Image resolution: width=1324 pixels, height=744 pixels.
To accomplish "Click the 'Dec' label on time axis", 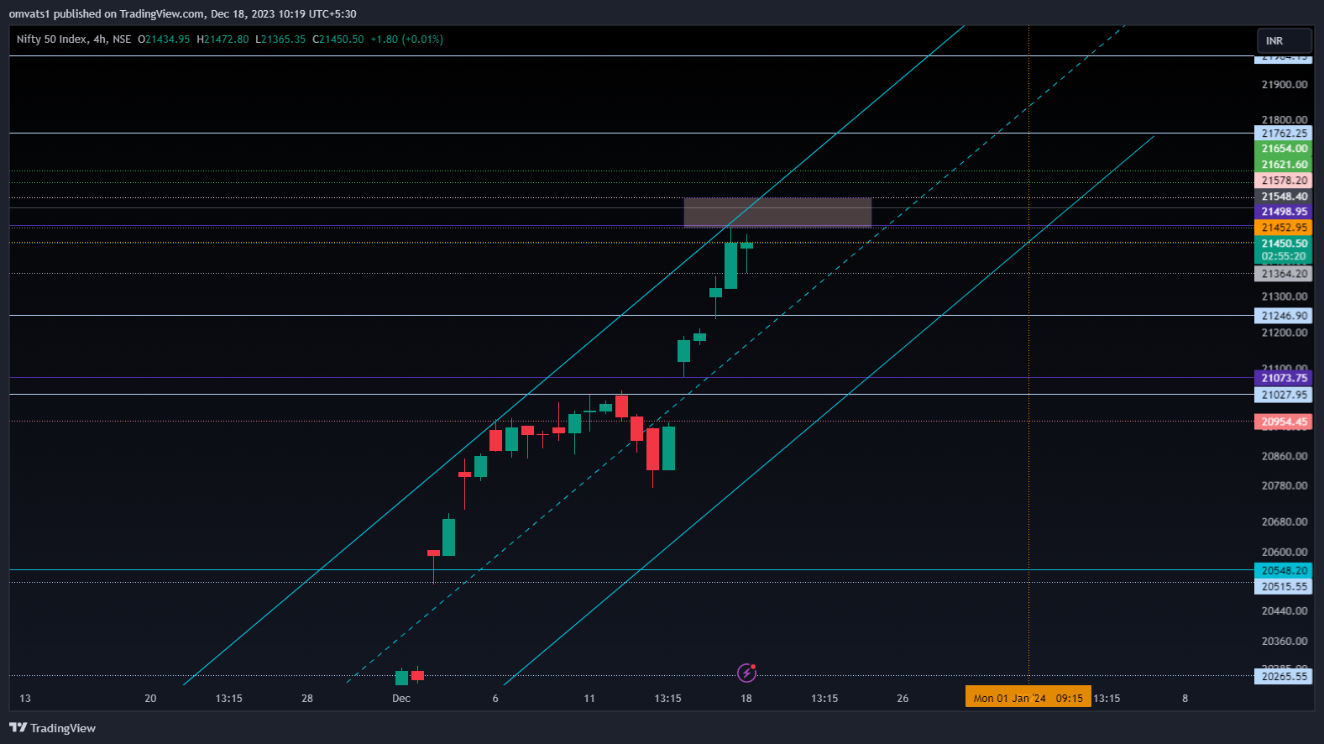I will point(401,699).
